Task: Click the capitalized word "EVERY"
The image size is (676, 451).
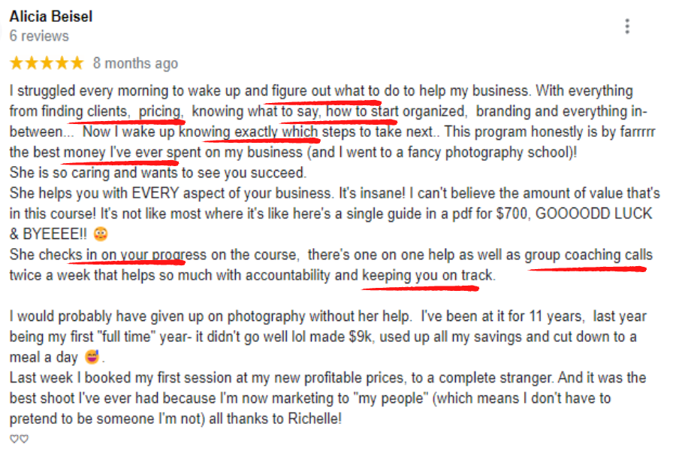Action: click(x=155, y=193)
